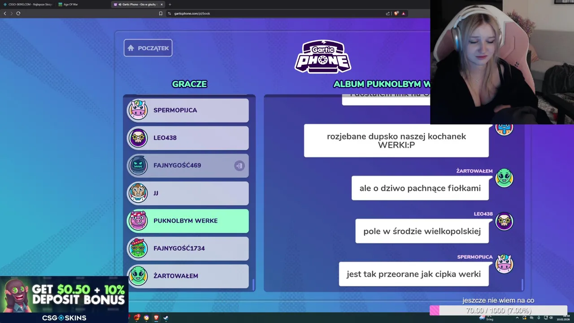Select player SPERMOPIJCA in the list
This screenshot has width=574, height=323.
[x=188, y=110]
